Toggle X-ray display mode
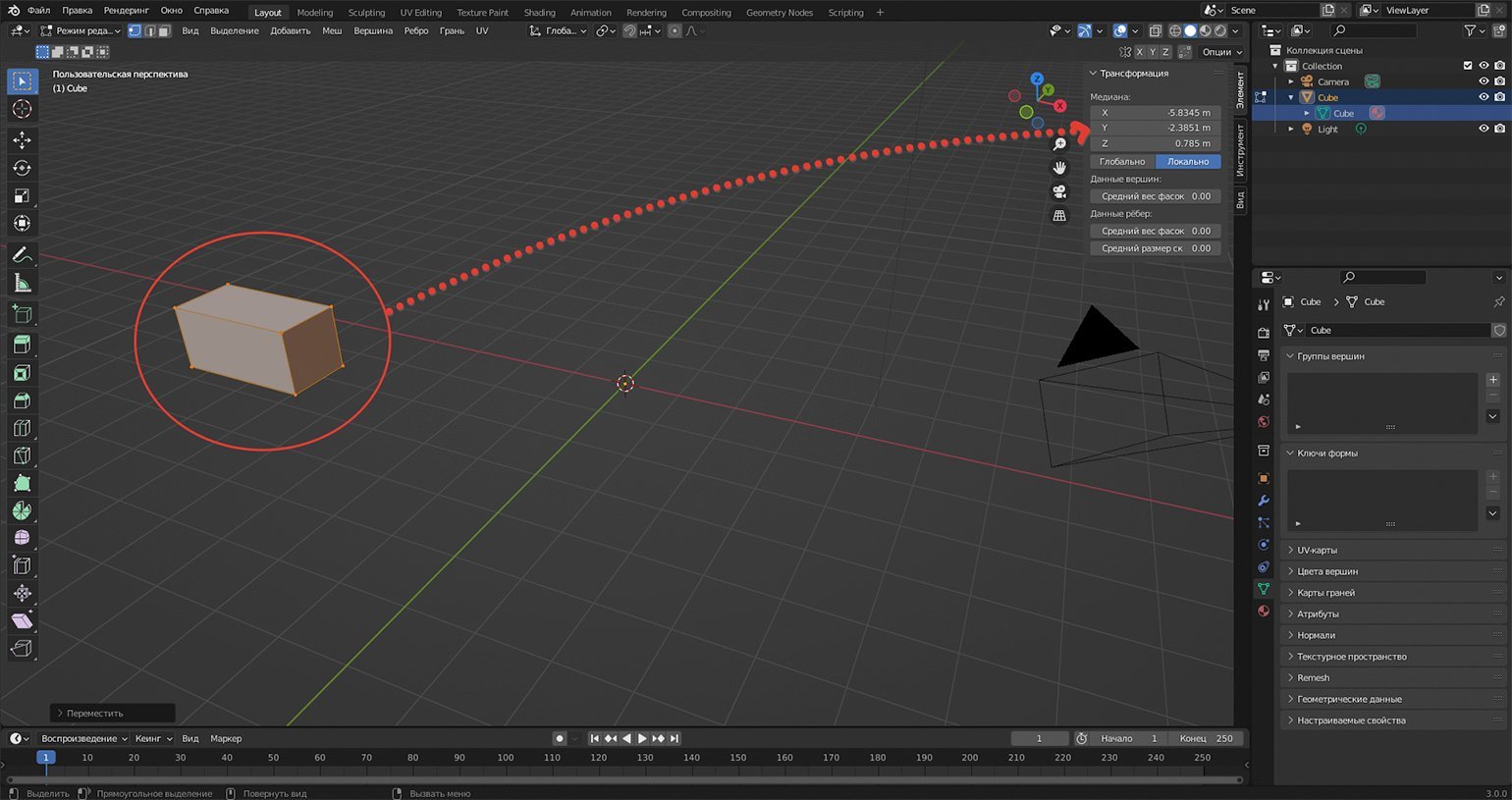1512x800 pixels. (1156, 30)
